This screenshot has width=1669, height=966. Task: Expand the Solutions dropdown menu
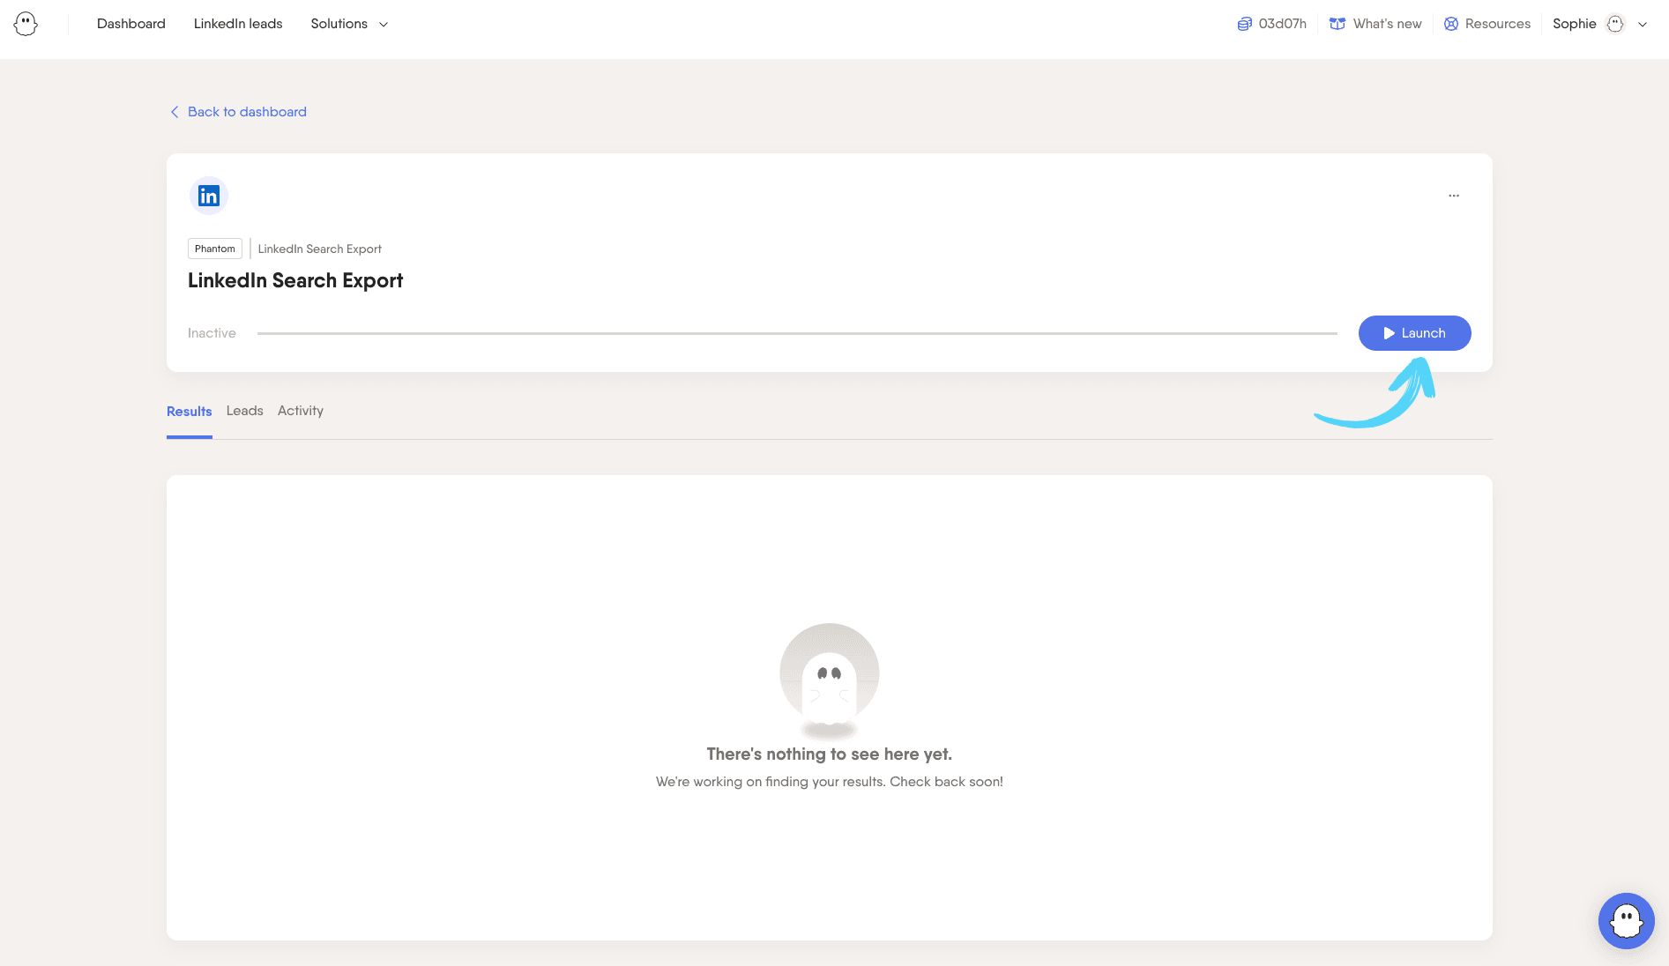[349, 24]
